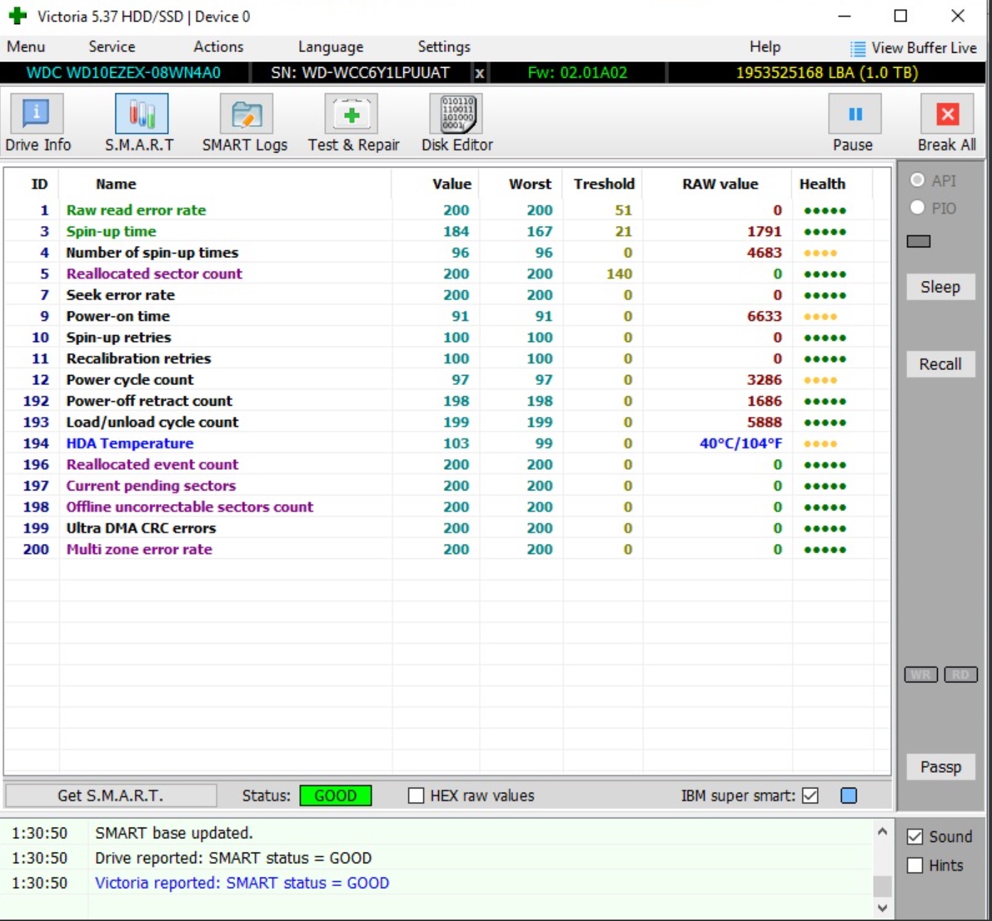Toggle the IBM super smart checkbox

tap(810, 796)
